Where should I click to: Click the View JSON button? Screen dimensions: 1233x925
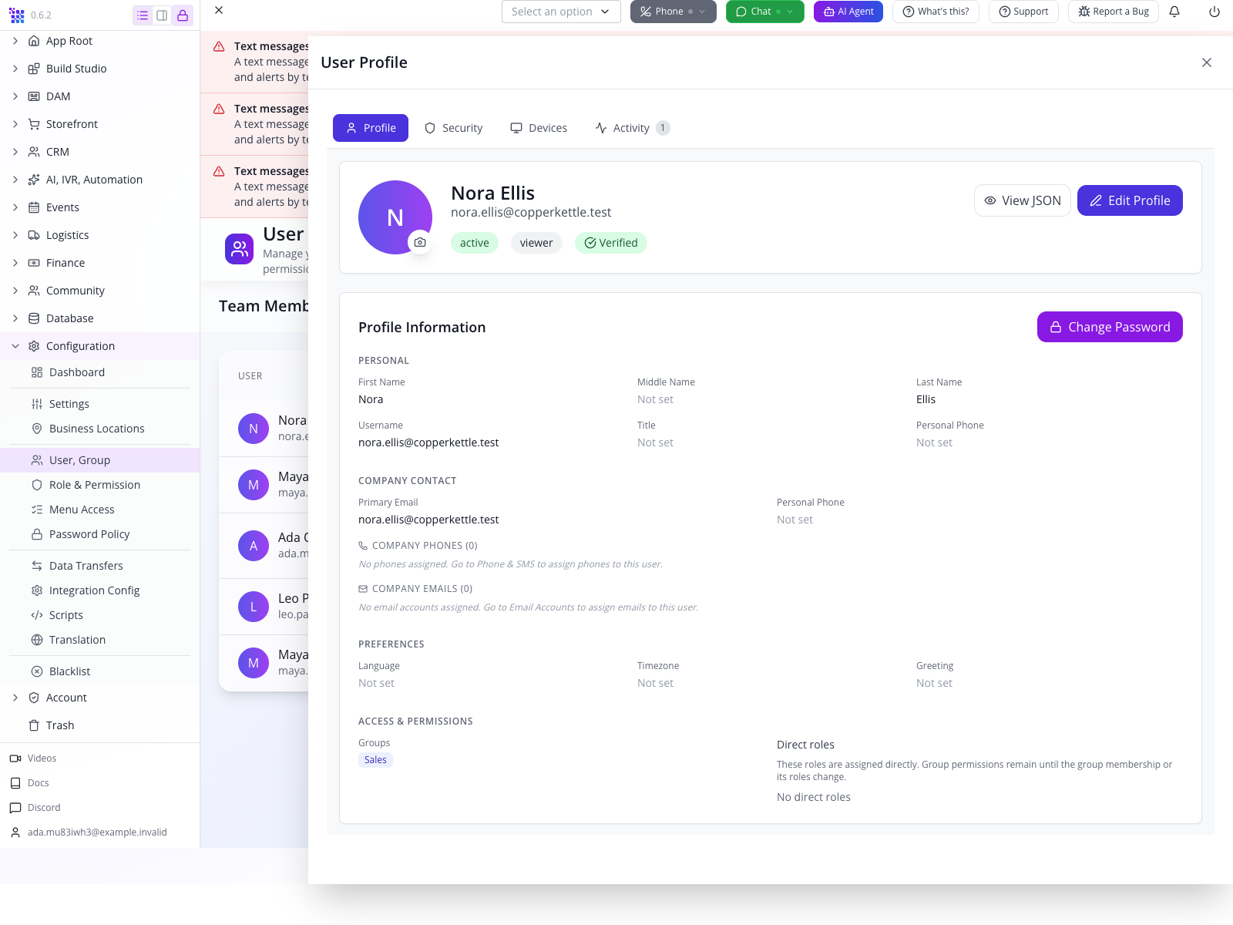click(x=1023, y=200)
